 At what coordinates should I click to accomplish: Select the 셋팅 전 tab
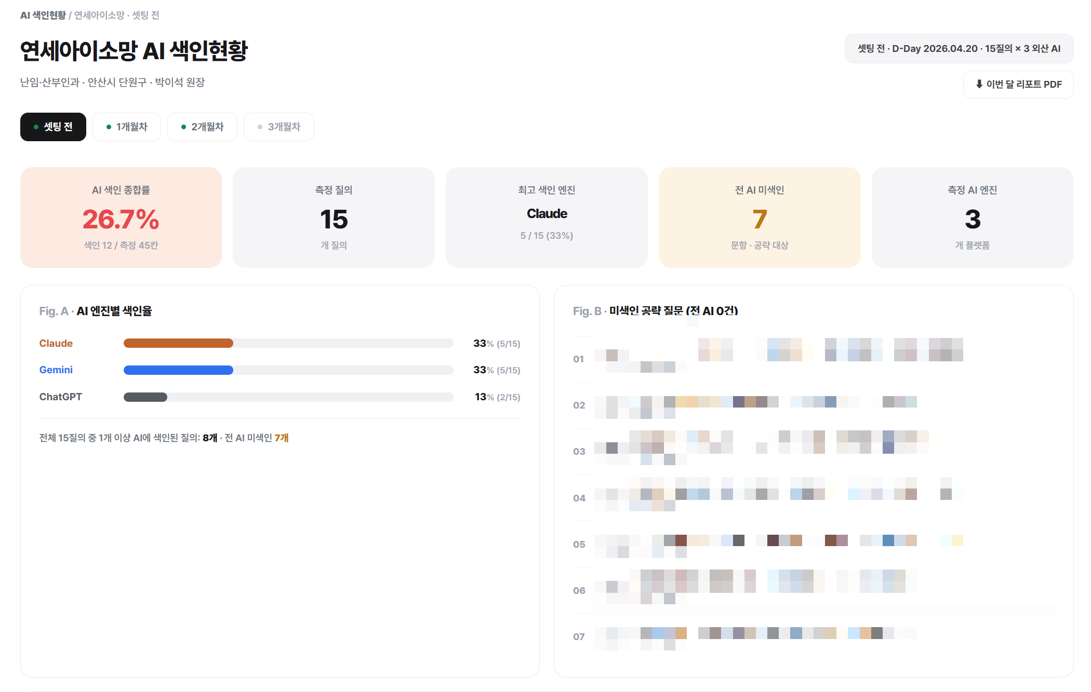click(x=53, y=127)
